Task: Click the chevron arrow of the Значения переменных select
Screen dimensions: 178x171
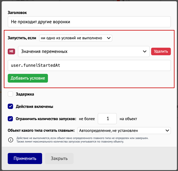Action: 144,51
